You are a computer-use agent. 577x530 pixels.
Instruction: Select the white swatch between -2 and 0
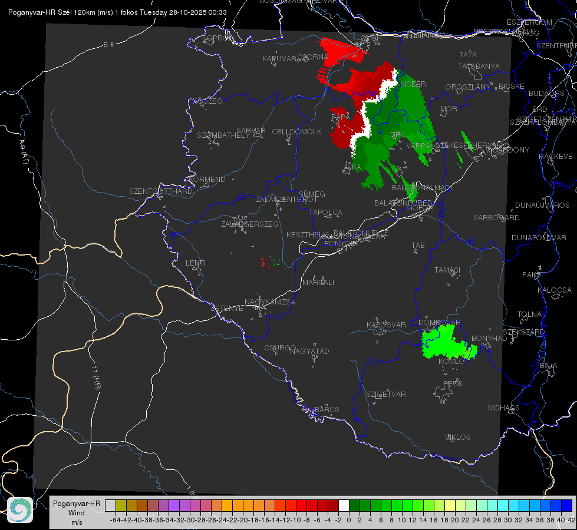(x=344, y=506)
